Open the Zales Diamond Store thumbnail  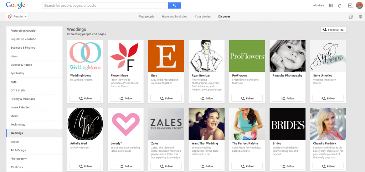point(166,124)
